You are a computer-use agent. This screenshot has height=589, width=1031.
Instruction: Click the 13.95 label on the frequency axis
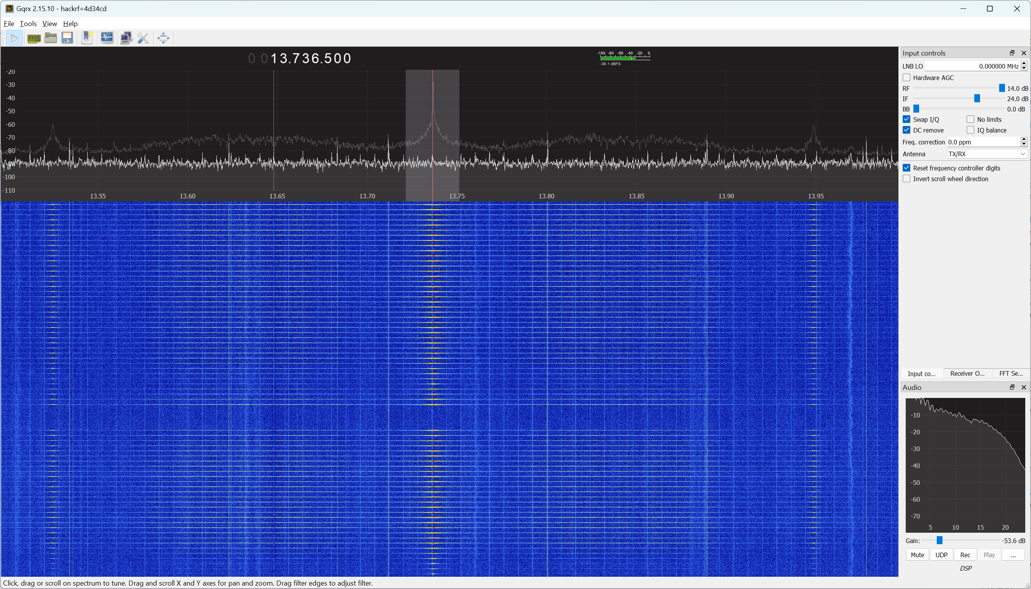816,196
